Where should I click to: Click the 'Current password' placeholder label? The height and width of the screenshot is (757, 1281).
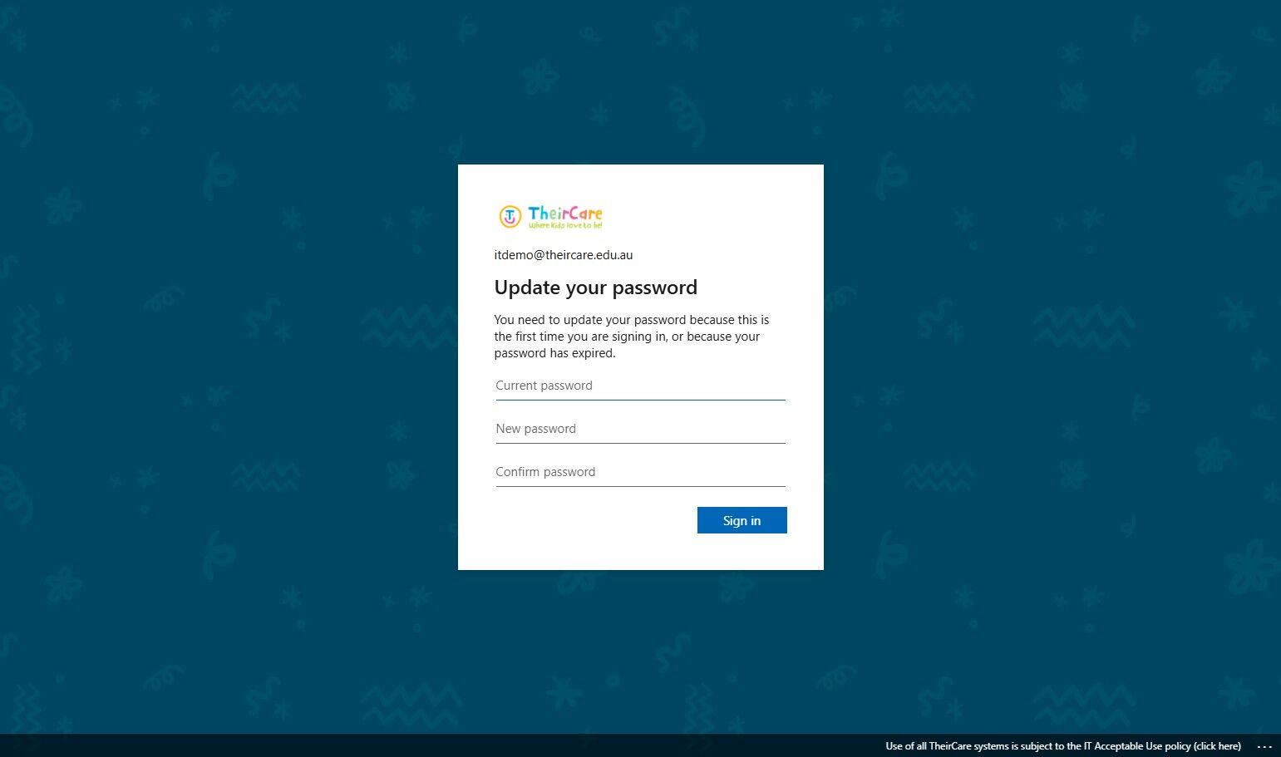[x=544, y=386]
